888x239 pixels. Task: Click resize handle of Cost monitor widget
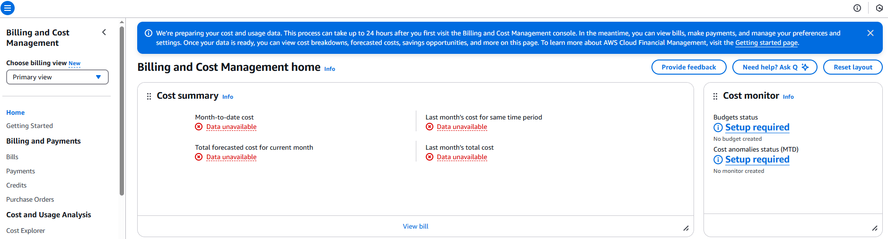(x=874, y=229)
